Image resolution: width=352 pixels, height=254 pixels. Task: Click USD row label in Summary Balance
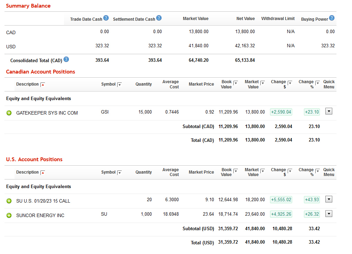point(11,47)
